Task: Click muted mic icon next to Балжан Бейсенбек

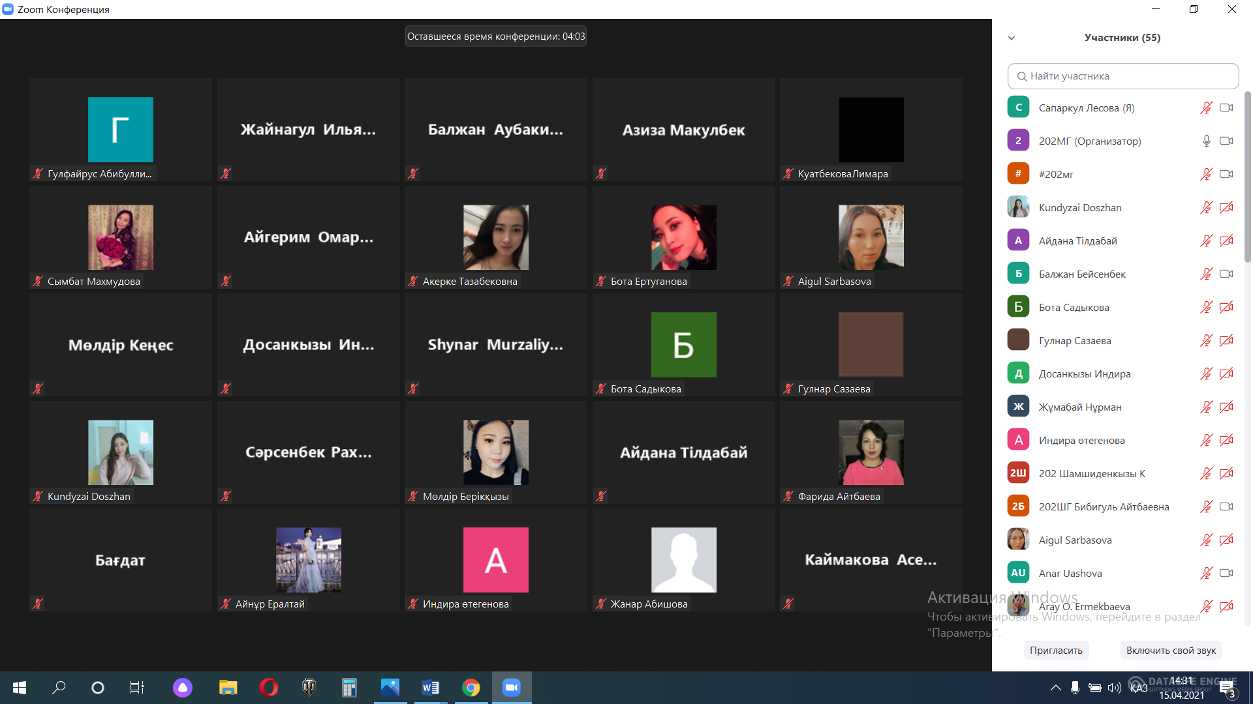Action: click(x=1206, y=274)
